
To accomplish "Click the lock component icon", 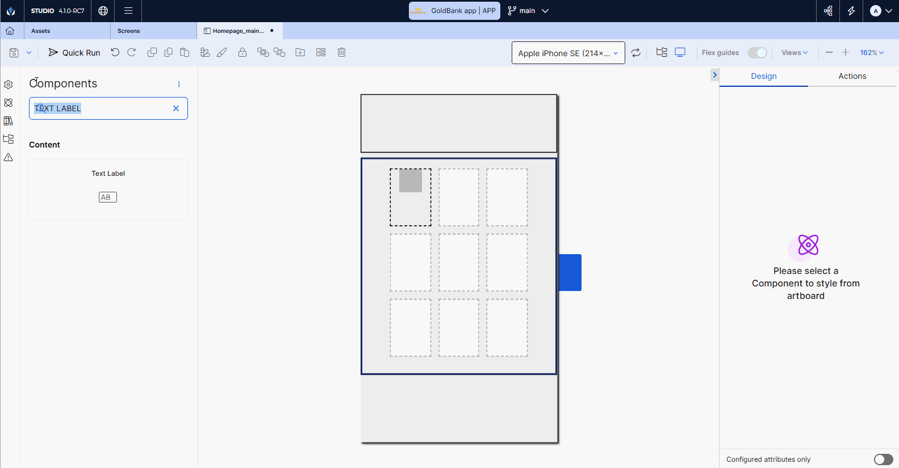I will coord(242,52).
